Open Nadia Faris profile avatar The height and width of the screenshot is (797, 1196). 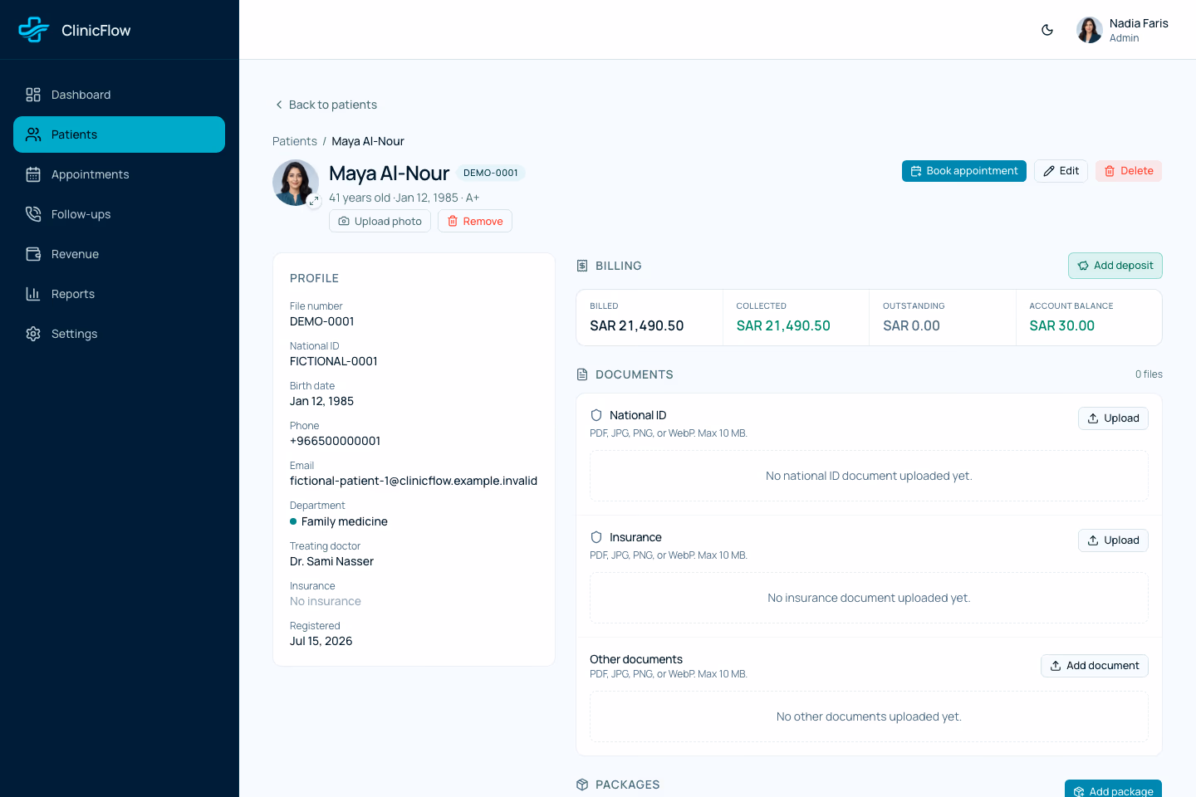tap(1090, 30)
